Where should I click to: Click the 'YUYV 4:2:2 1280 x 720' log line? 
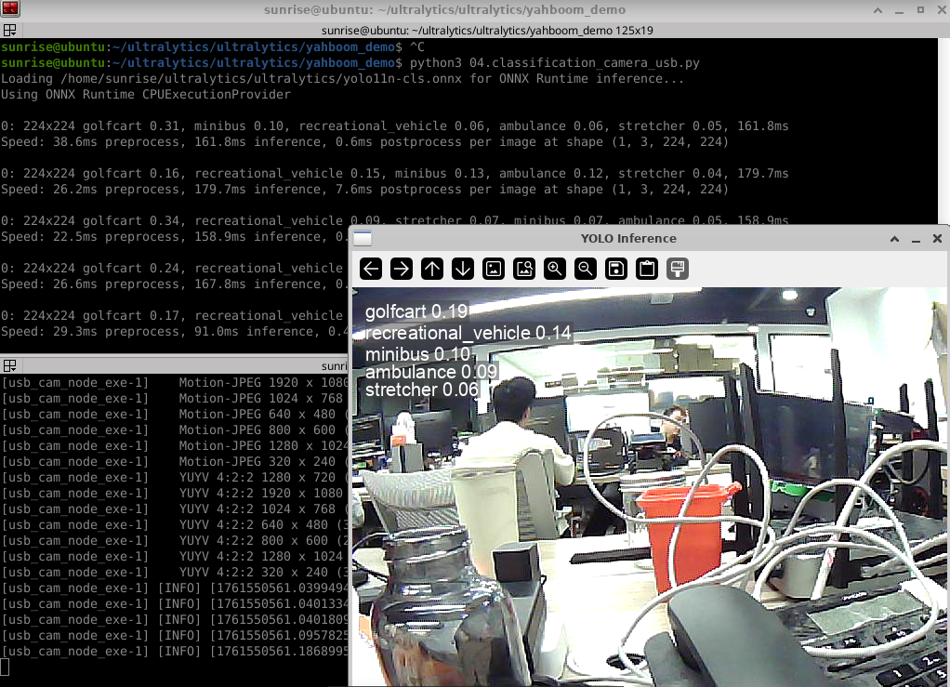click(175, 478)
